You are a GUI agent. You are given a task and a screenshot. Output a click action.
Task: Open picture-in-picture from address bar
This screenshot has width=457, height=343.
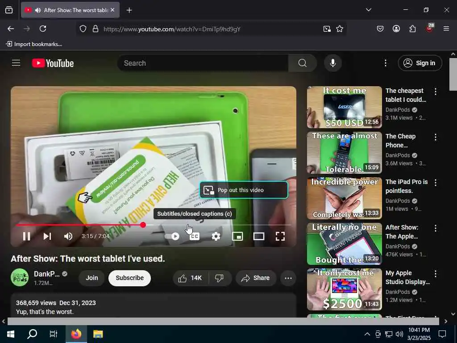(327, 29)
